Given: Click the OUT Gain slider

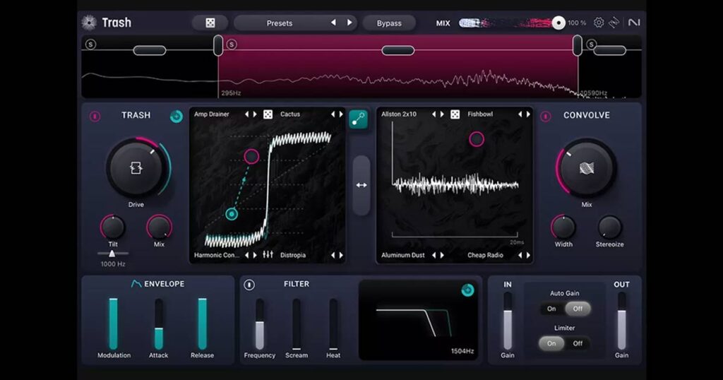Looking at the screenshot, I should 621,321.
